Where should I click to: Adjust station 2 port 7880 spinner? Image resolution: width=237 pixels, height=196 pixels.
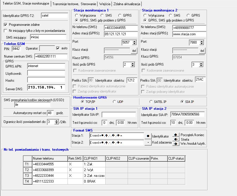click(202, 42)
